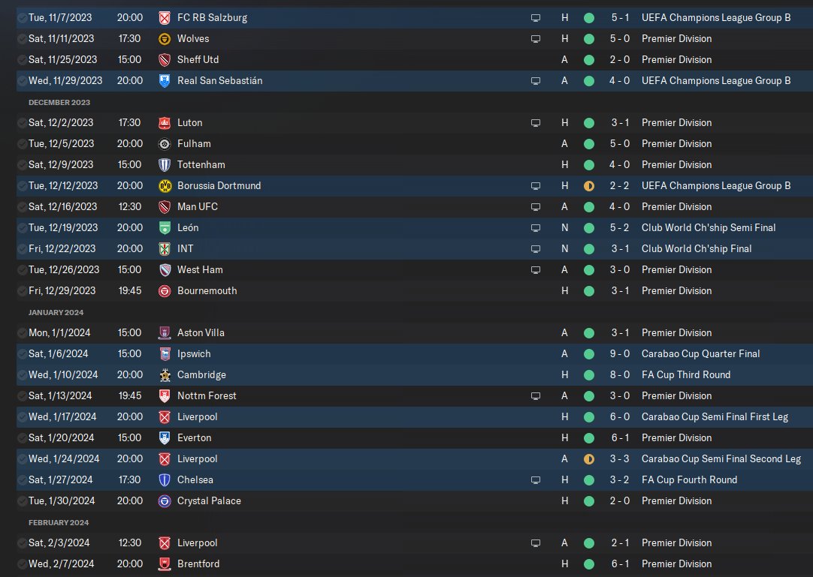This screenshot has width=813, height=577.
Task: Click the JANUARY 2024 month header
Action: pyautogui.click(x=56, y=312)
